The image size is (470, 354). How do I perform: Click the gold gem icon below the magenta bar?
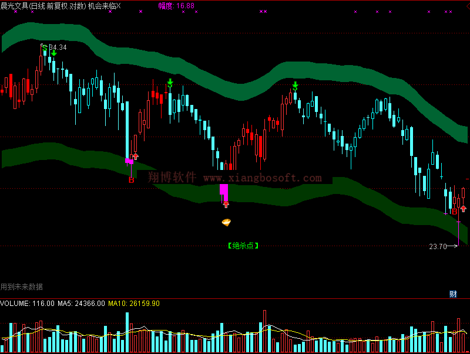click(226, 222)
